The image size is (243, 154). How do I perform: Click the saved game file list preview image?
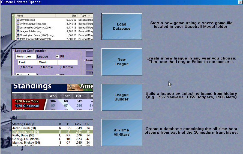point(52,27)
